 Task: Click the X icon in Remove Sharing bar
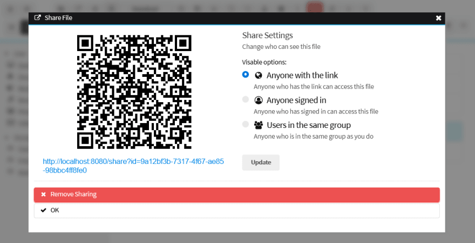[43, 194]
